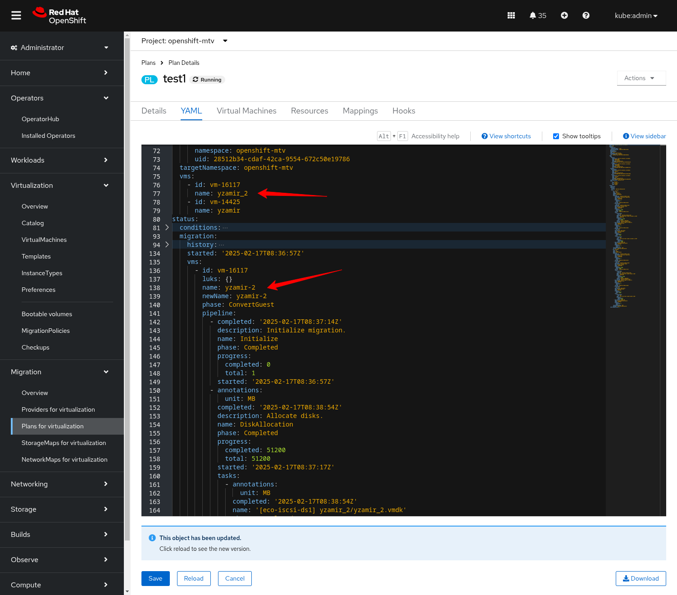The height and width of the screenshot is (595, 677).
Task: Open Bootable volumes in the sidebar
Action: point(62,314)
